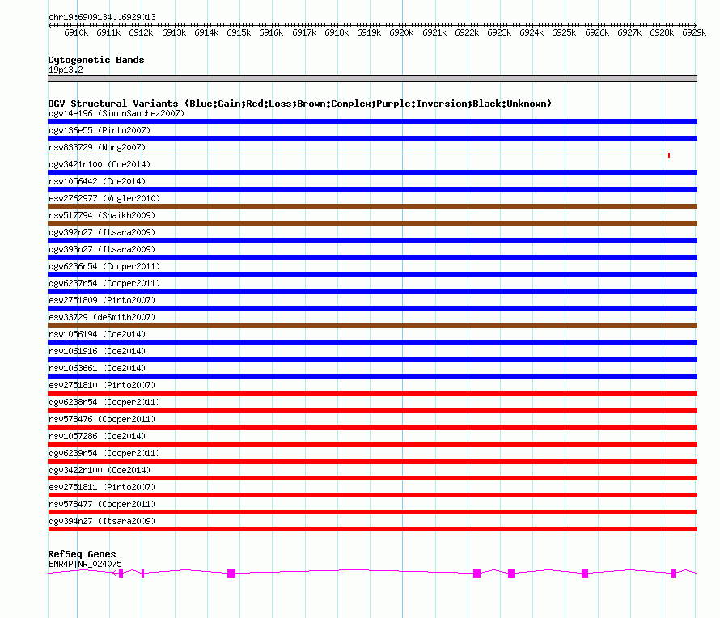Click the 6927k ruler tick label
Image resolution: width=720 pixels, height=618 pixels.
[x=629, y=32]
